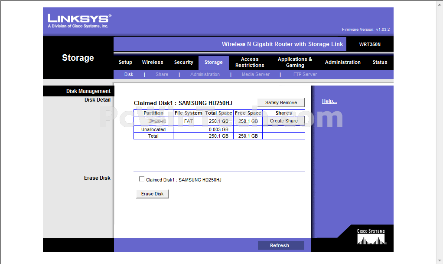Open the Share sub-tab

pos(162,74)
